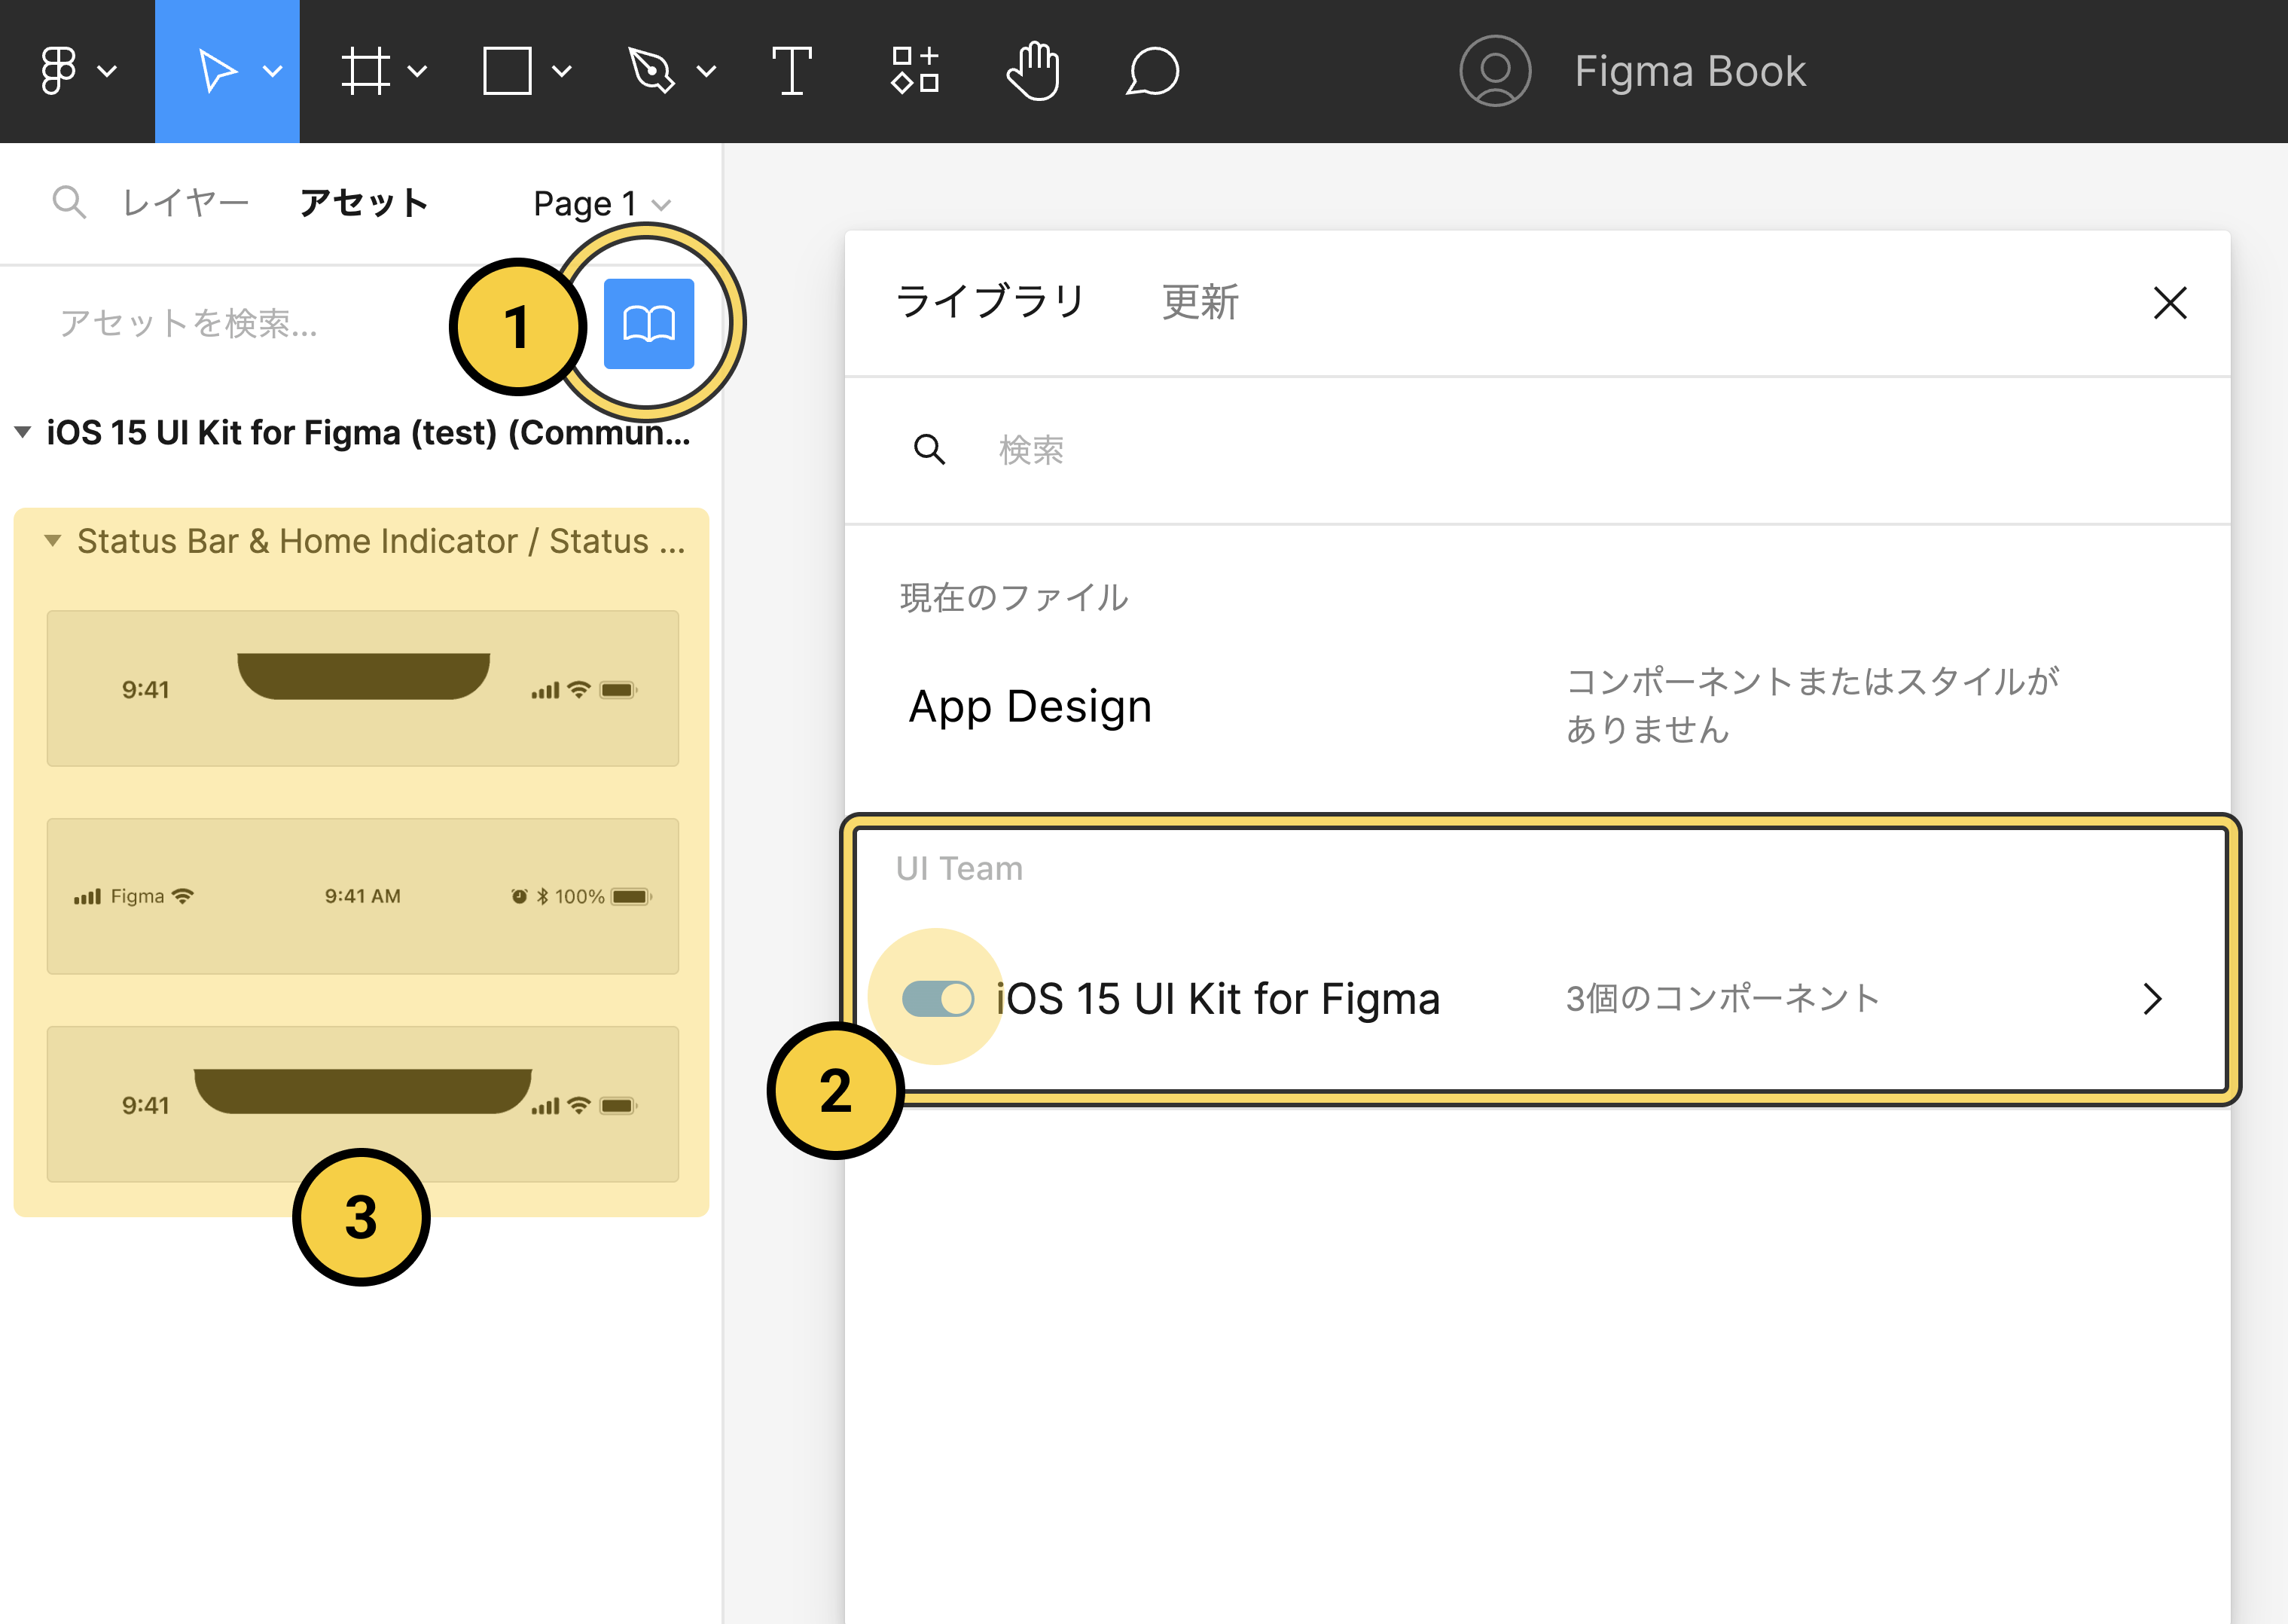Click the UI Team heading

point(959,868)
